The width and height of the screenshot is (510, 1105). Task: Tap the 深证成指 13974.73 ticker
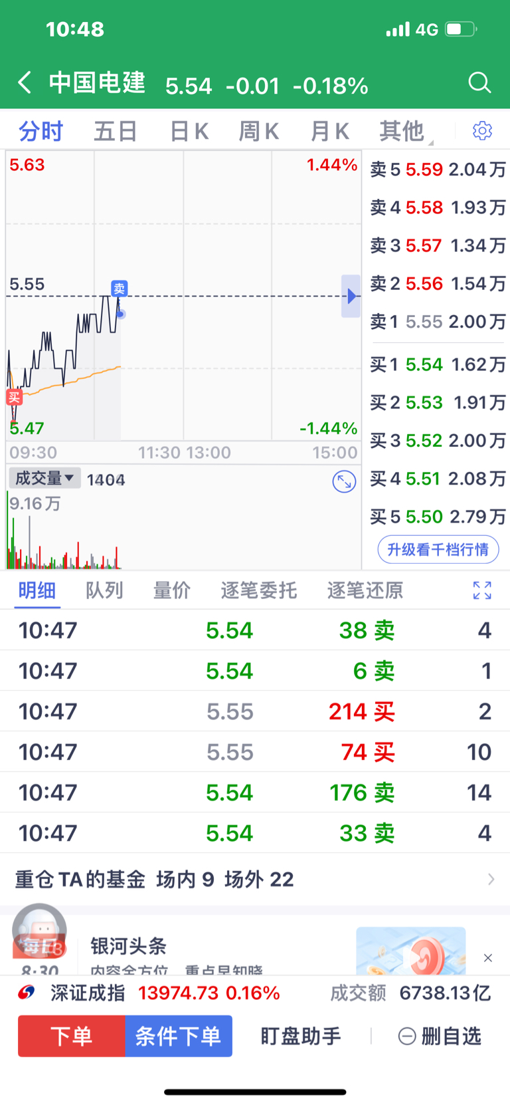coord(165,993)
